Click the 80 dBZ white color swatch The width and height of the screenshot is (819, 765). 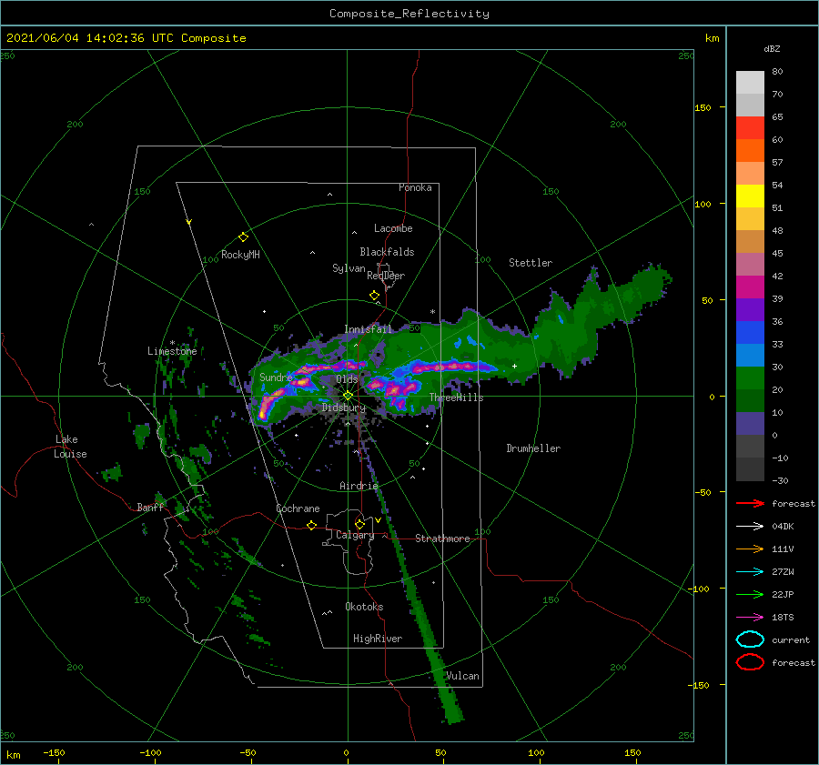750,82
